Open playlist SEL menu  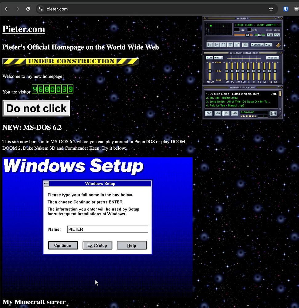pos(226,113)
